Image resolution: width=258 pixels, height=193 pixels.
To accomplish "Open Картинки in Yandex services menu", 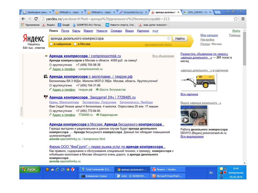I will tap(143, 31).
